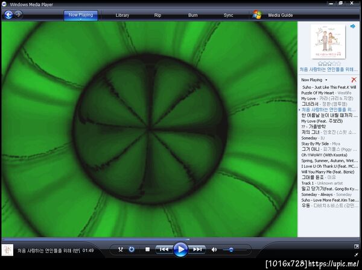The width and height of the screenshot is (362, 270).
Task: Switch to skin mode icon
Action: (357, 254)
